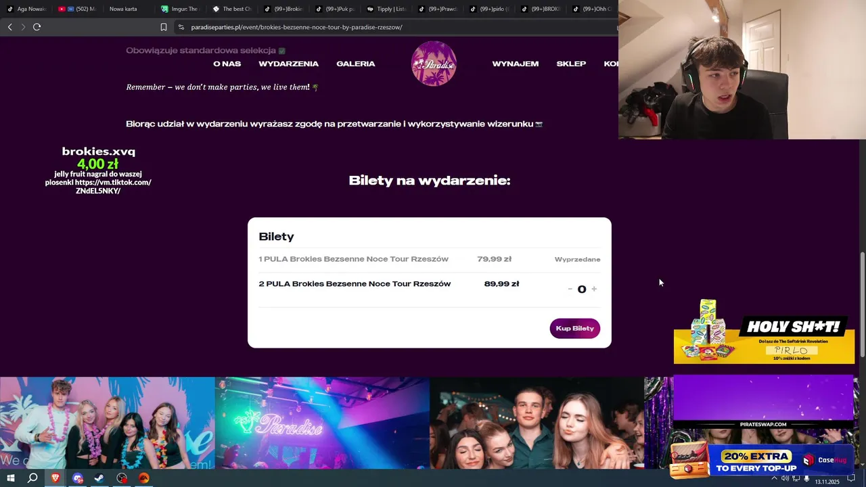Increase 2 PULA ticket quantity with plus

594,289
